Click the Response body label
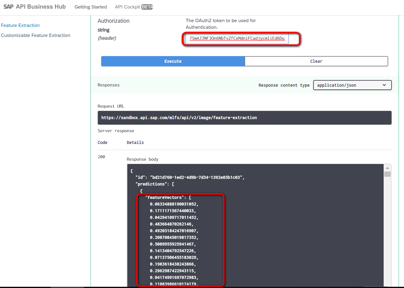The height and width of the screenshot is (288, 404). (142, 159)
